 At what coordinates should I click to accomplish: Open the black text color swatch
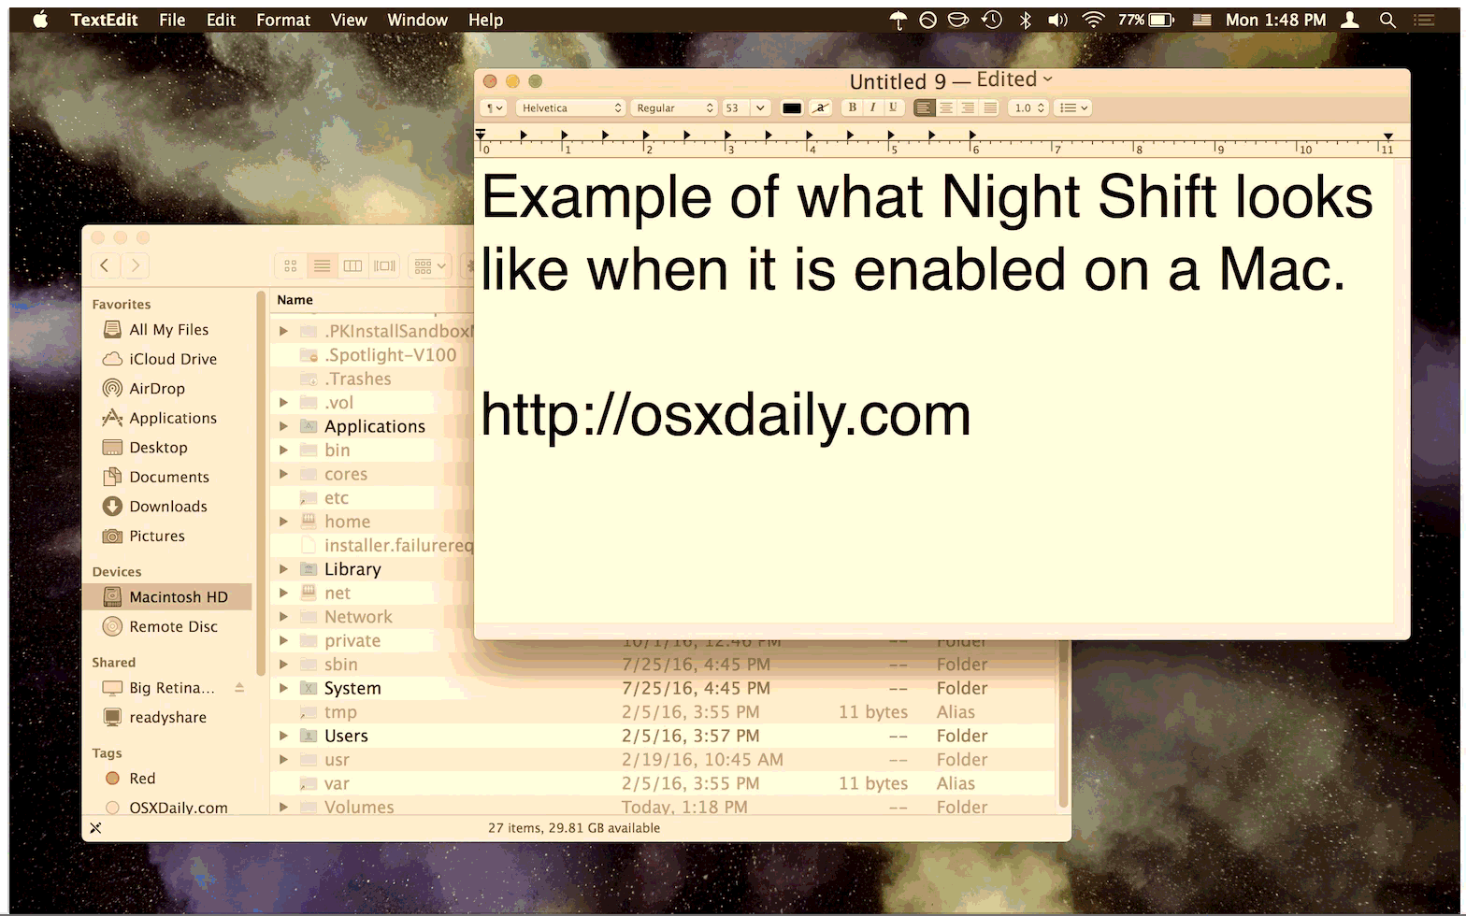tap(791, 108)
